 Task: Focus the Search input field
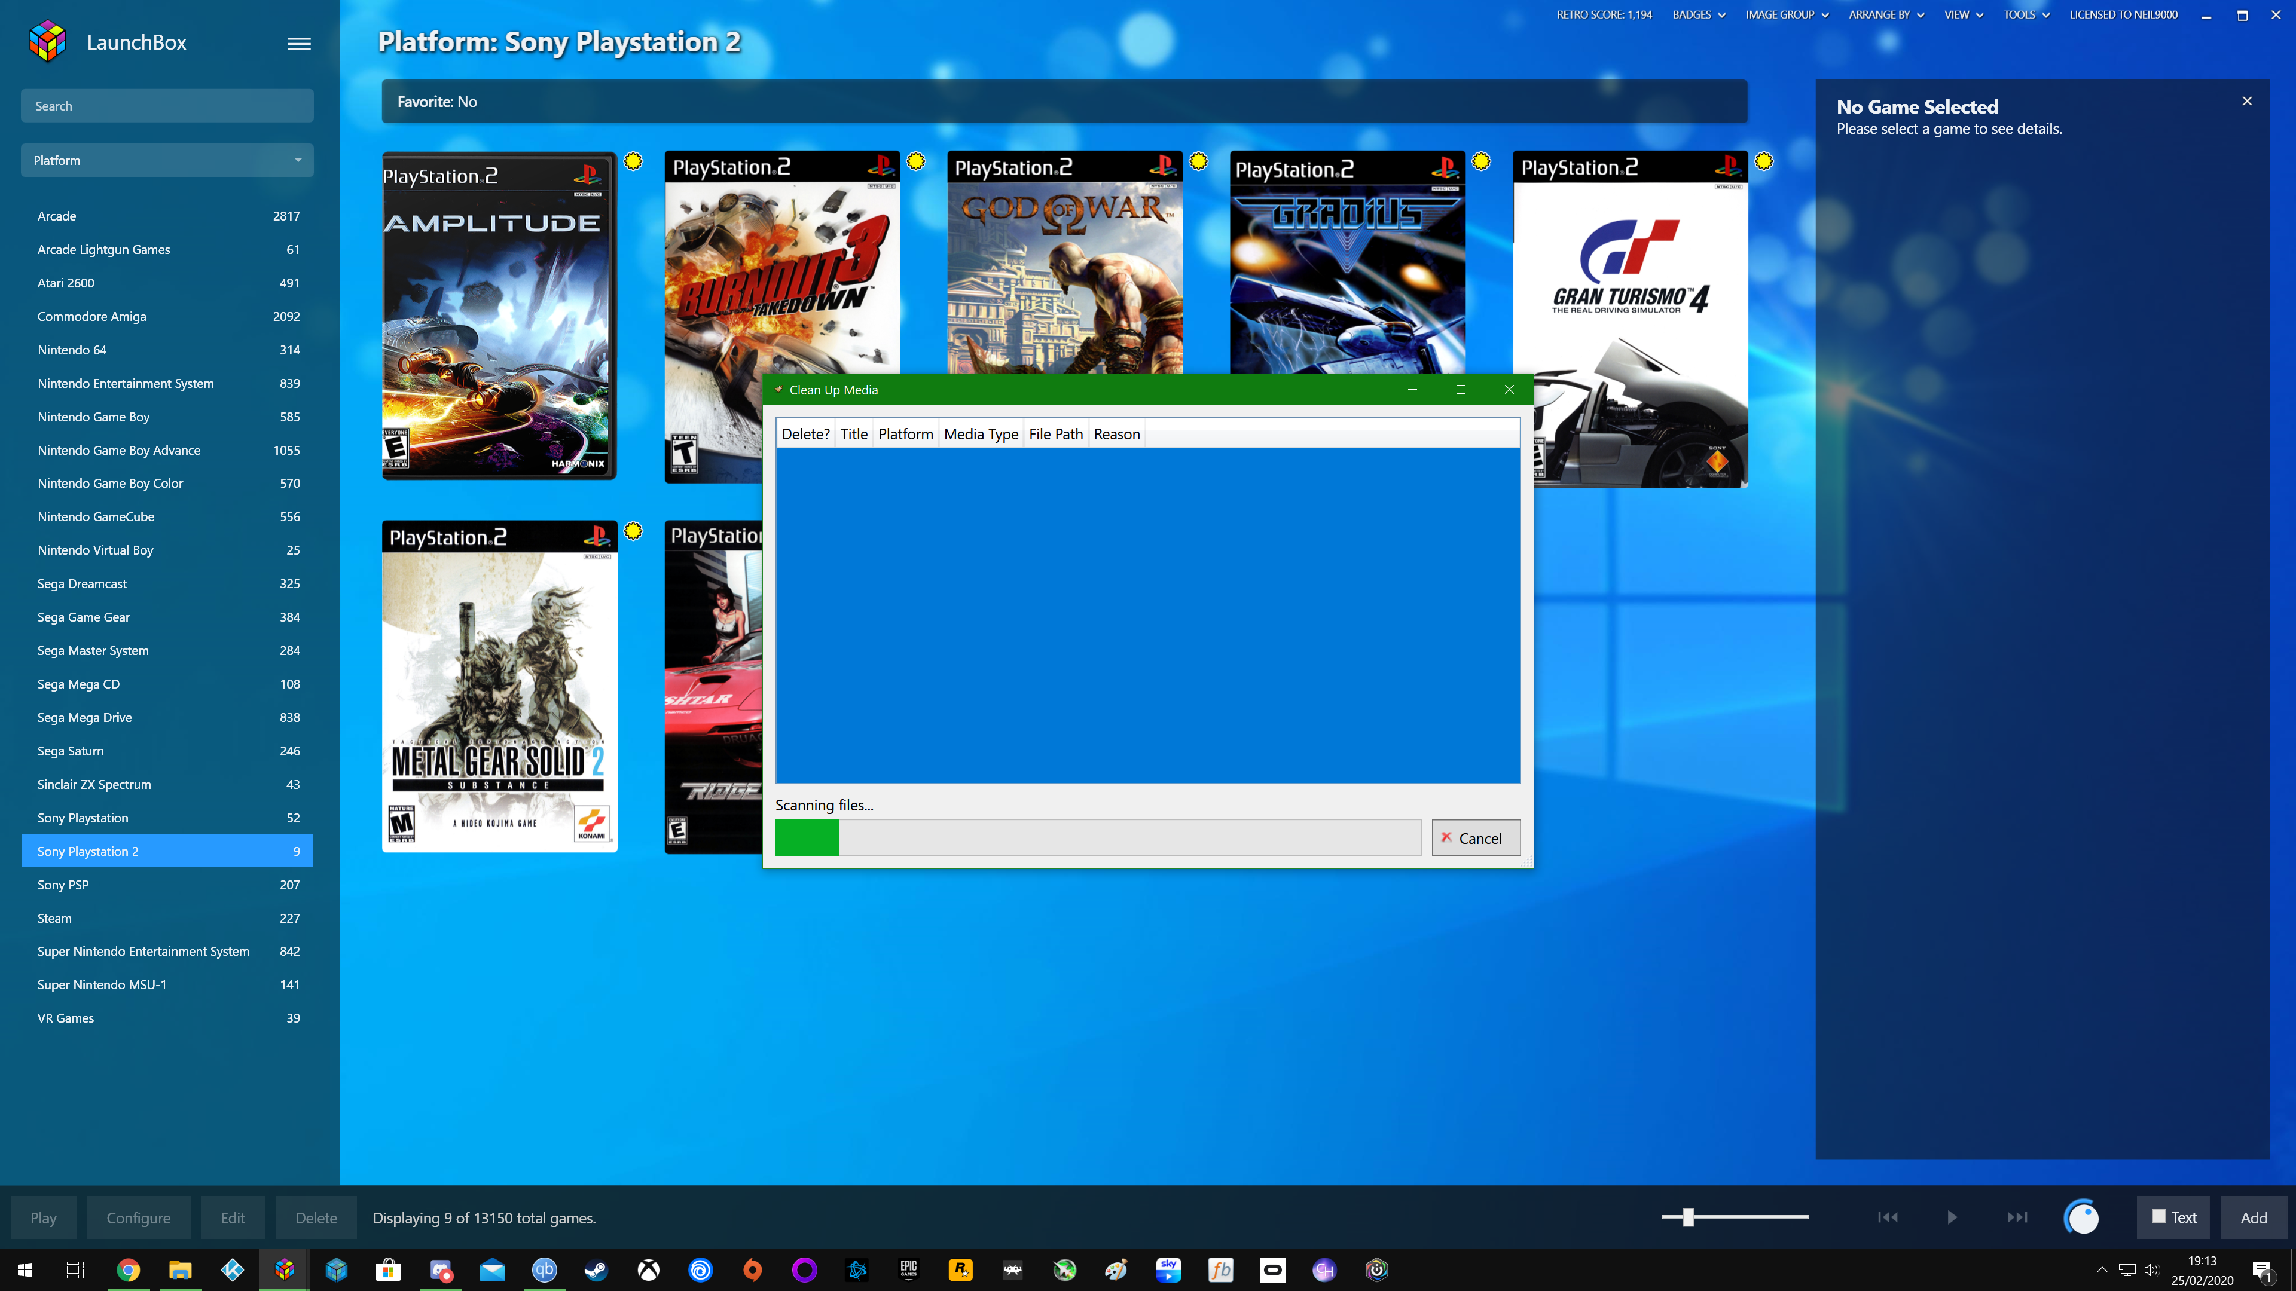[167, 106]
